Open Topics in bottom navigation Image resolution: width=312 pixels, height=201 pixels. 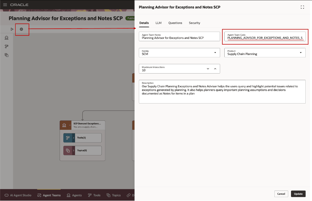coord(114,195)
